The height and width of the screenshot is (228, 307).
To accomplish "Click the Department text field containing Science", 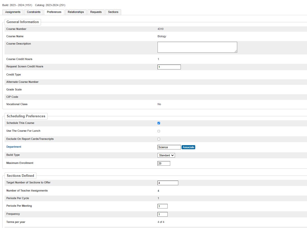I will point(169,147).
